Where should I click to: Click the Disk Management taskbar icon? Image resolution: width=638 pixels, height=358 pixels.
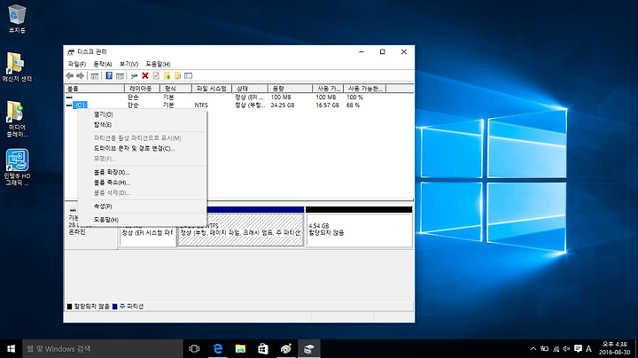coord(309,348)
